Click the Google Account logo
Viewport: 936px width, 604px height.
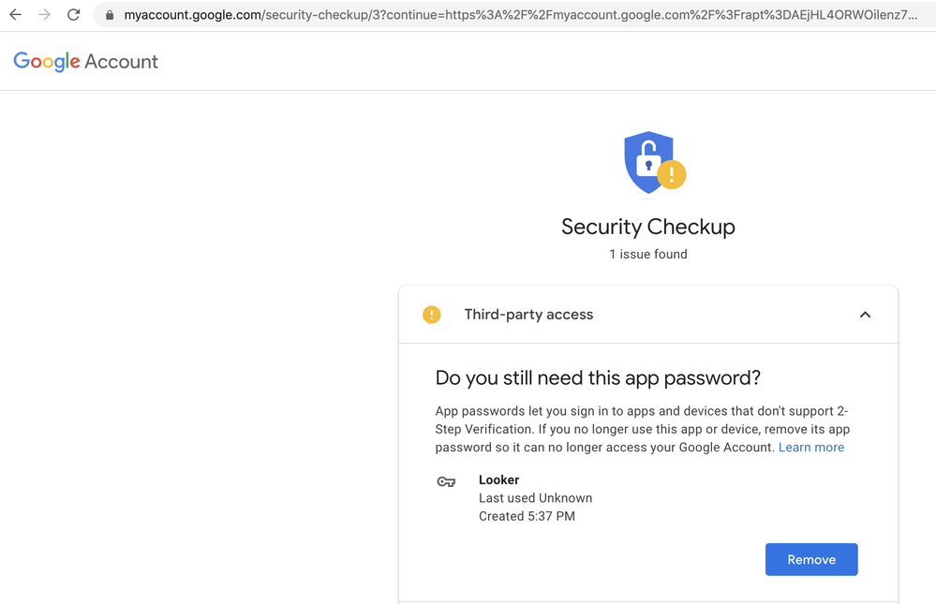pyautogui.click(x=85, y=62)
